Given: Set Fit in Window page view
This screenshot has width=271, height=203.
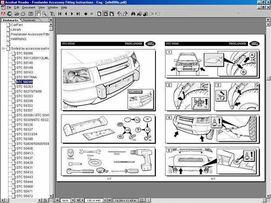Looking at the screenshot, I should [x=106, y=14].
